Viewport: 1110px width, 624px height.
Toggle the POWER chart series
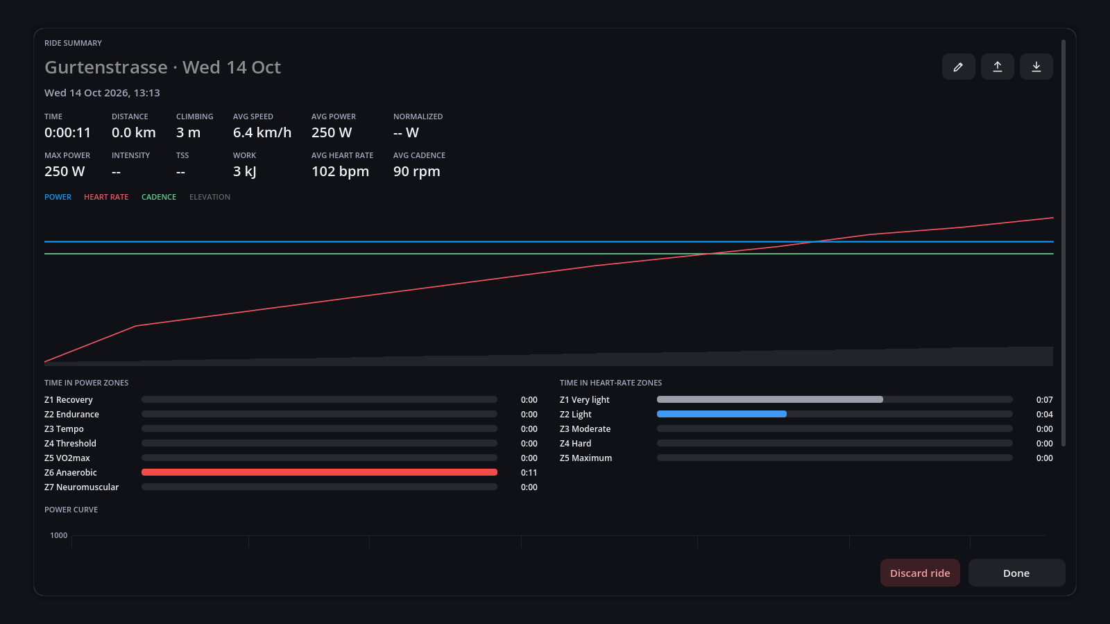[x=58, y=197]
